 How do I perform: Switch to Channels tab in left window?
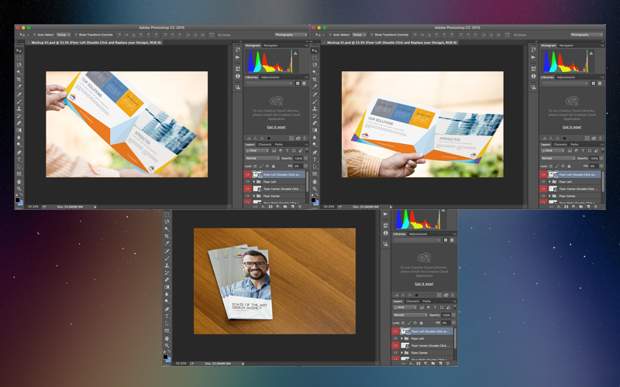click(x=264, y=145)
